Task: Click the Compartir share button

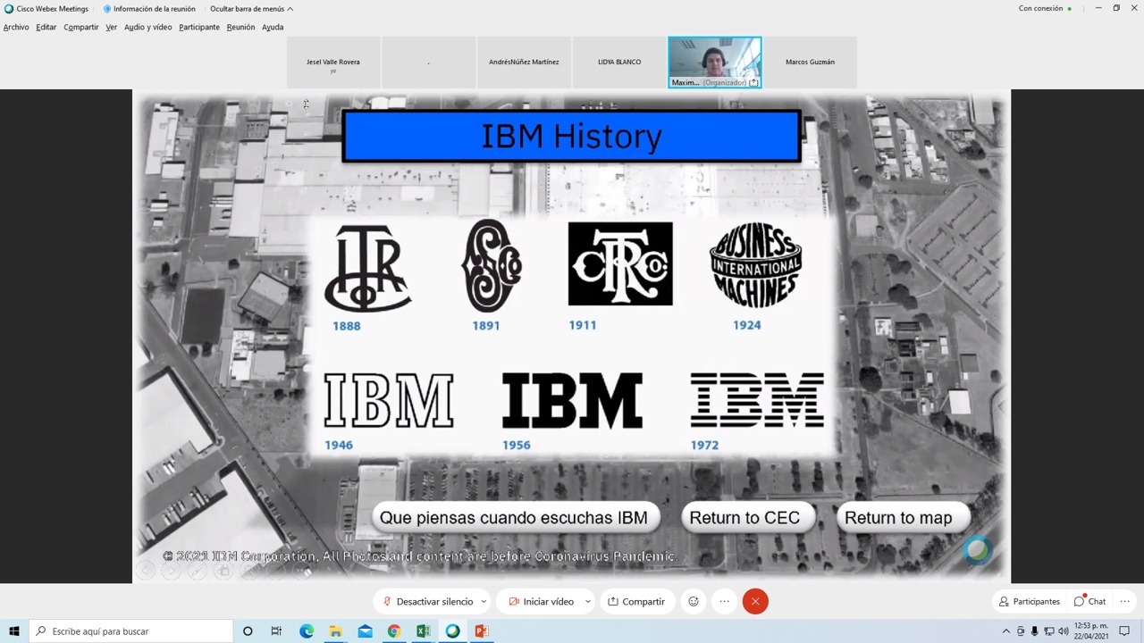Action: [636, 601]
